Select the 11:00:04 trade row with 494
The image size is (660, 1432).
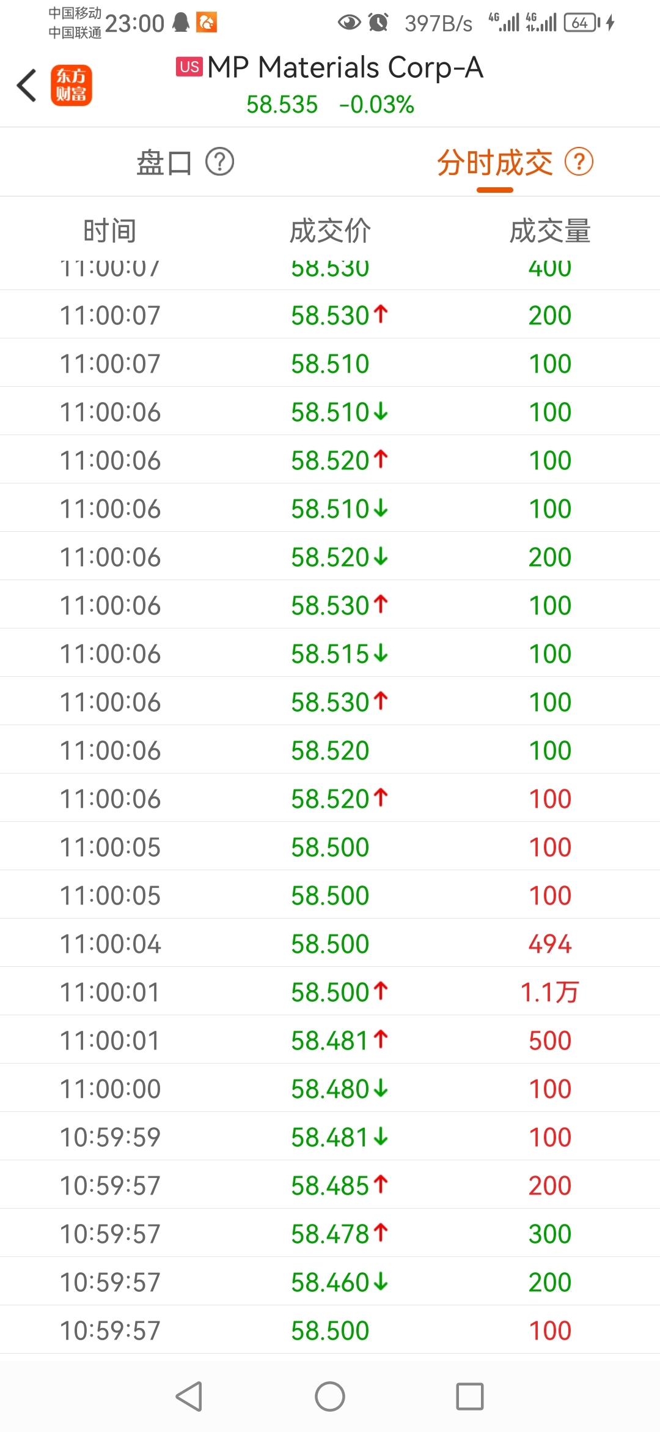pyautogui.click(x=330, y=943)
